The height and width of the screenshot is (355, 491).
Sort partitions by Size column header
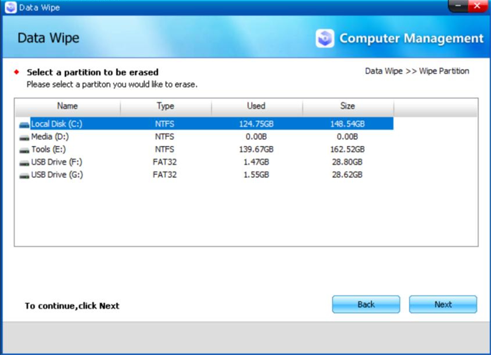point(347,106)
